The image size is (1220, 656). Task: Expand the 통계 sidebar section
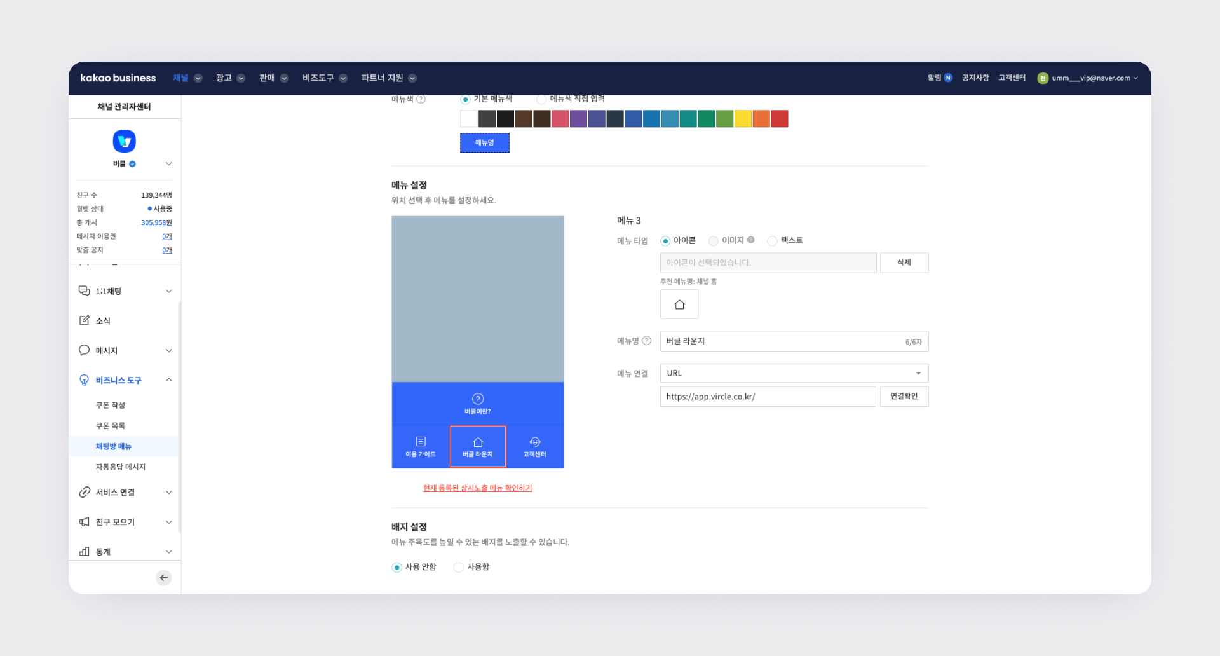[x=169, y=552]
